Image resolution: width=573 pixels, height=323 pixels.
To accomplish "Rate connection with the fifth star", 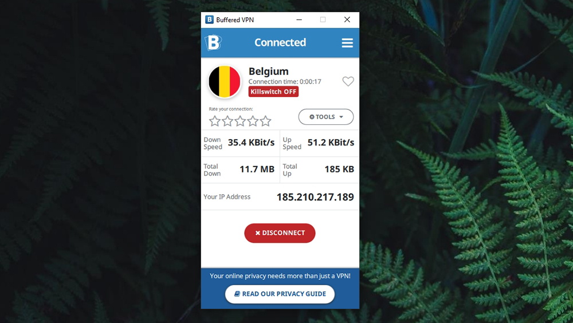I will pos(266,121).
